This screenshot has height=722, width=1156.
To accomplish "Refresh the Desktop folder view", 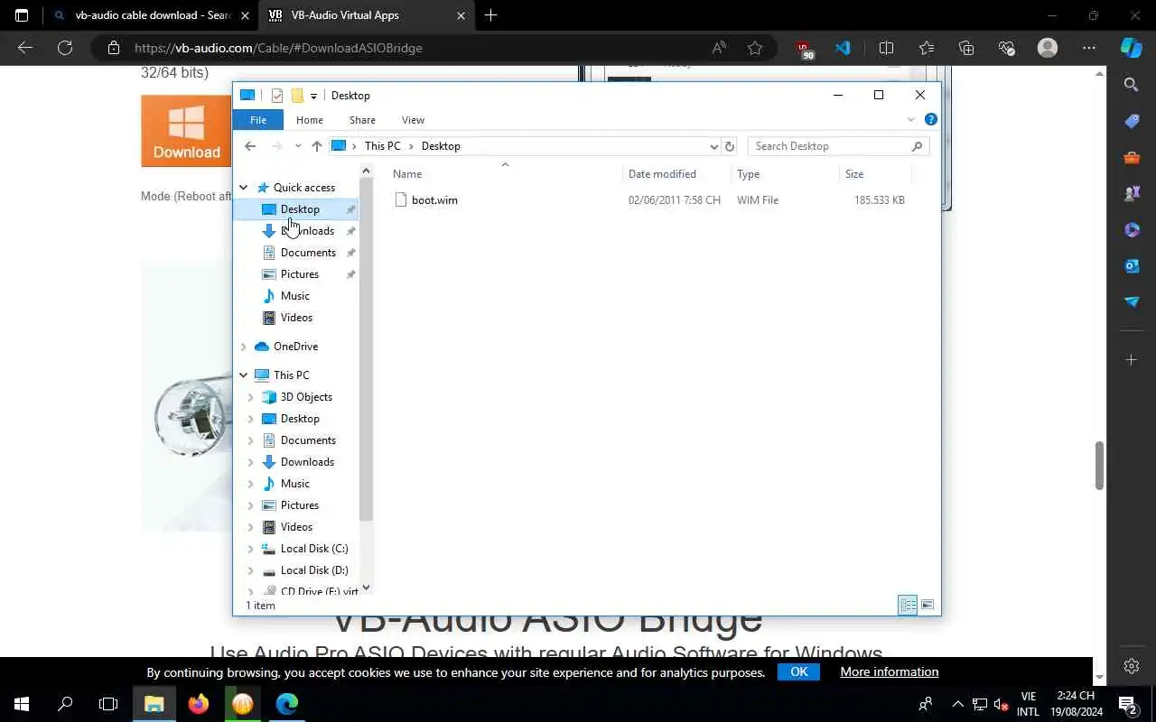I will click(730, 146).
